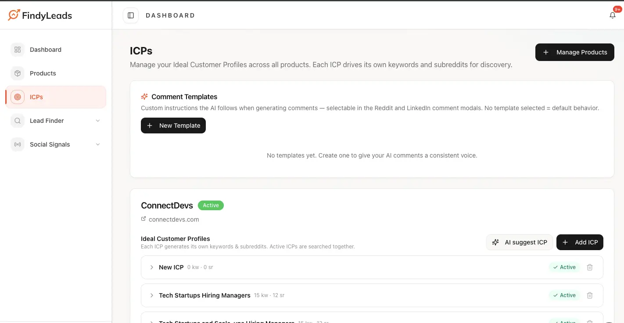This screenshot has height=323, width=624.
Task: Click the external link icon by connectdevs.com
Action: [143, 219]
